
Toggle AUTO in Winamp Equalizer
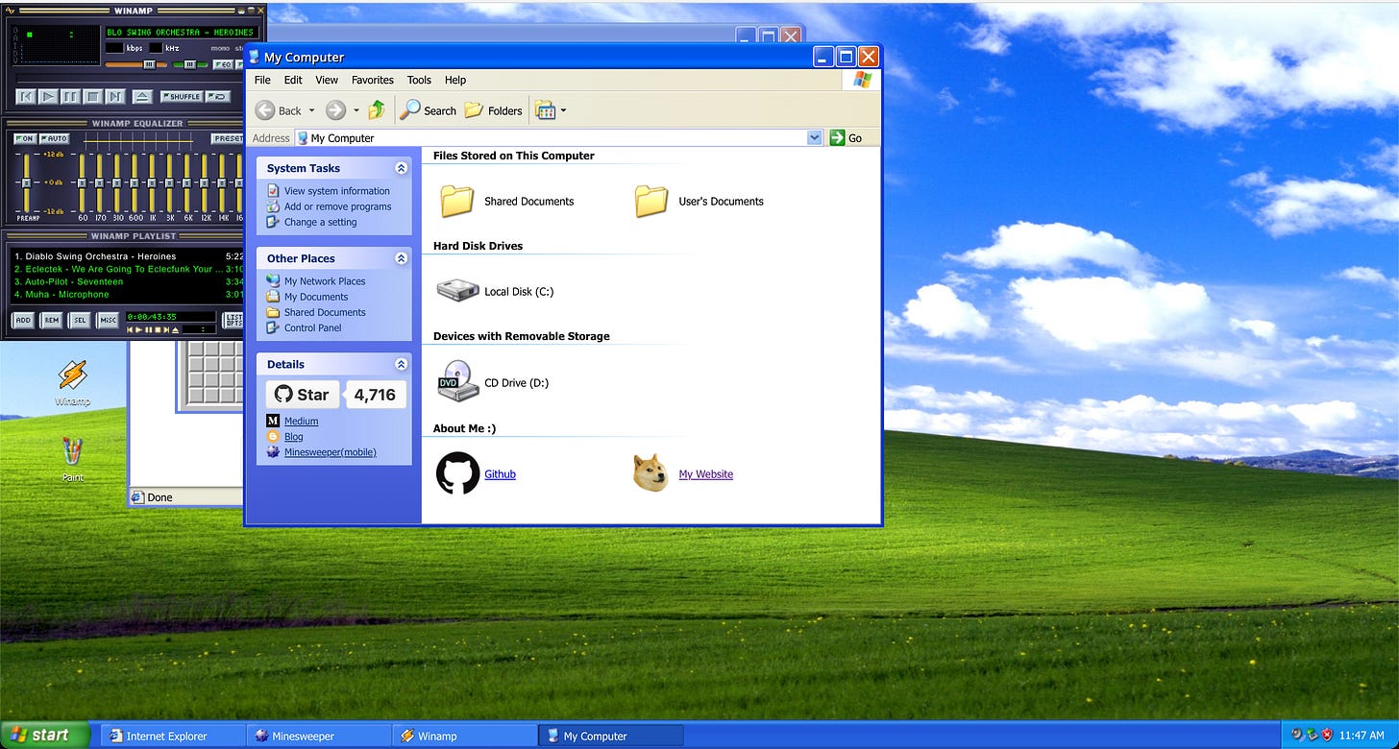tap(54, 138)
